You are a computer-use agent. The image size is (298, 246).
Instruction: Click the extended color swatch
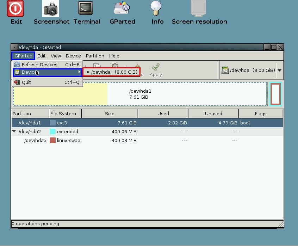pyautogui.click(x=52, y=131)
